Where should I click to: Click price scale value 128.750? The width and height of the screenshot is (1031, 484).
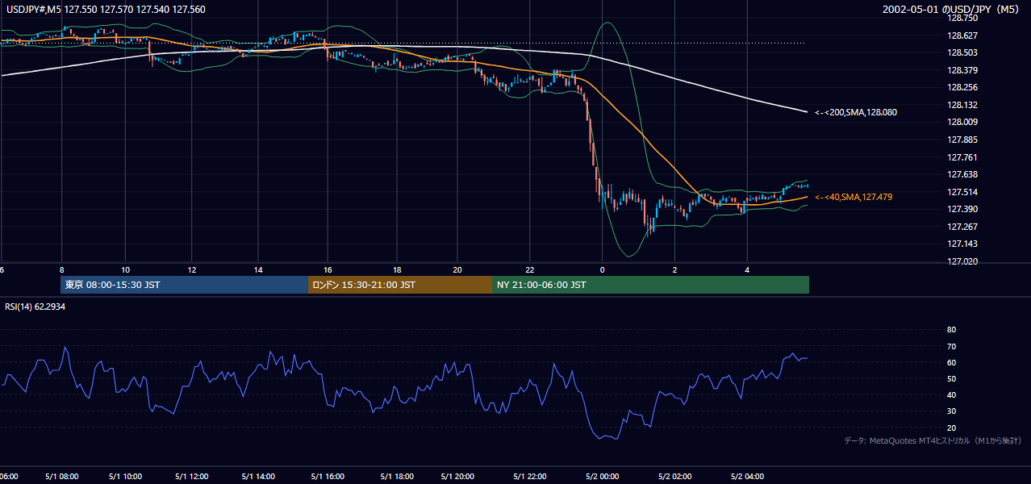(962, 18)
